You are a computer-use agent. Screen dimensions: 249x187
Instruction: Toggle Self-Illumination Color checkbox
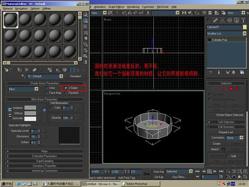click(x=52, y=108)
